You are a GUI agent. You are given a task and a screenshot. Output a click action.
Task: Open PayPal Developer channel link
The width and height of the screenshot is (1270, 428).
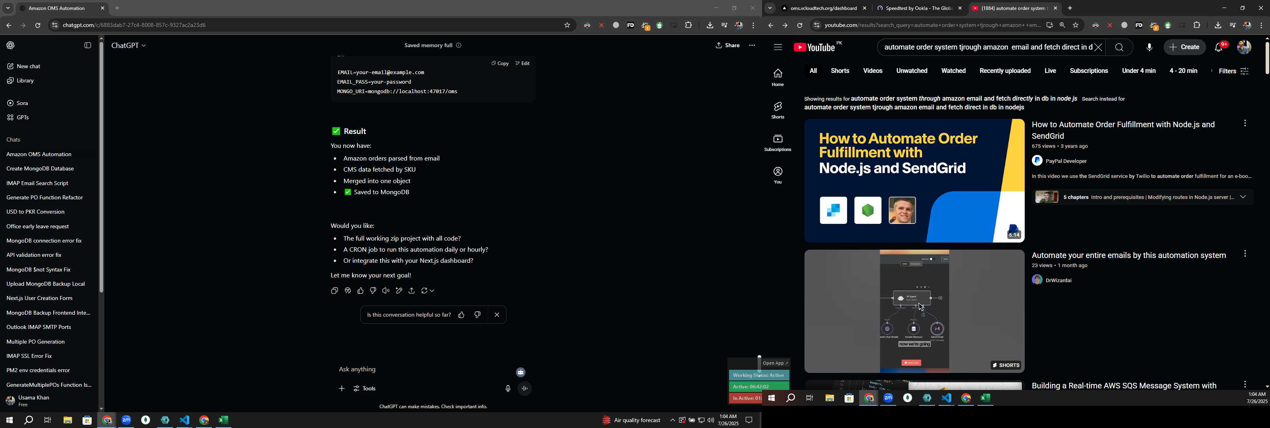1066,162
